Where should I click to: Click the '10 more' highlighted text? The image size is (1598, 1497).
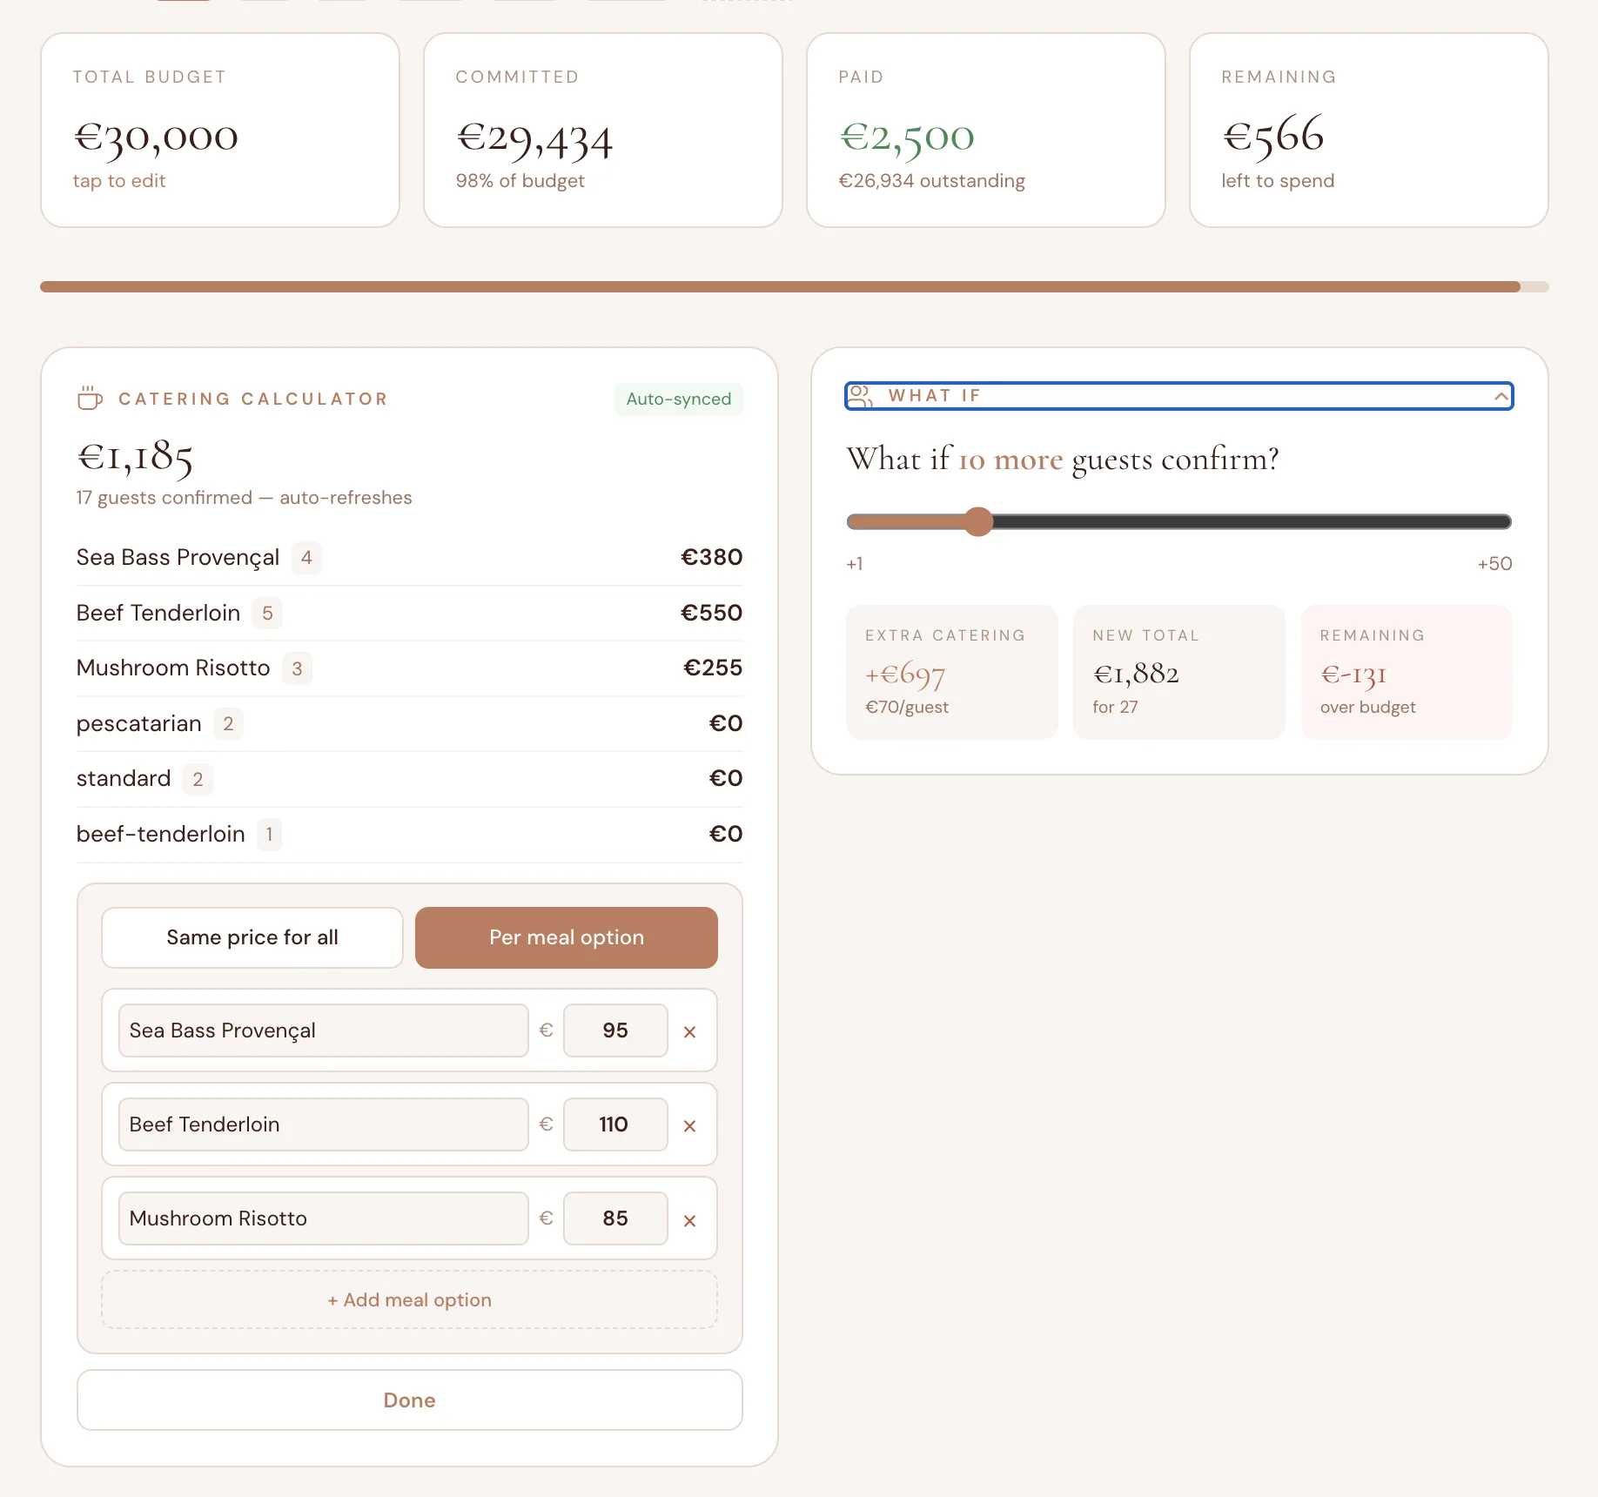(x=1010, y=460)
